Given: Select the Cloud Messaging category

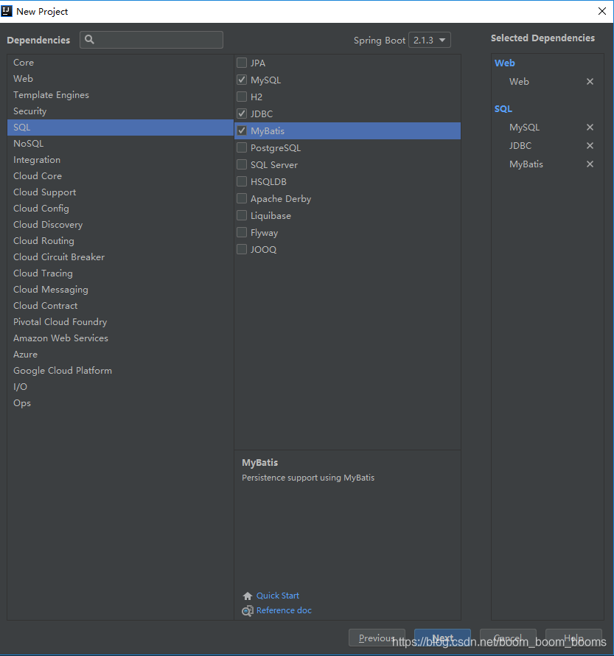Looking at the screenshot, I should [x=120, y=290].
